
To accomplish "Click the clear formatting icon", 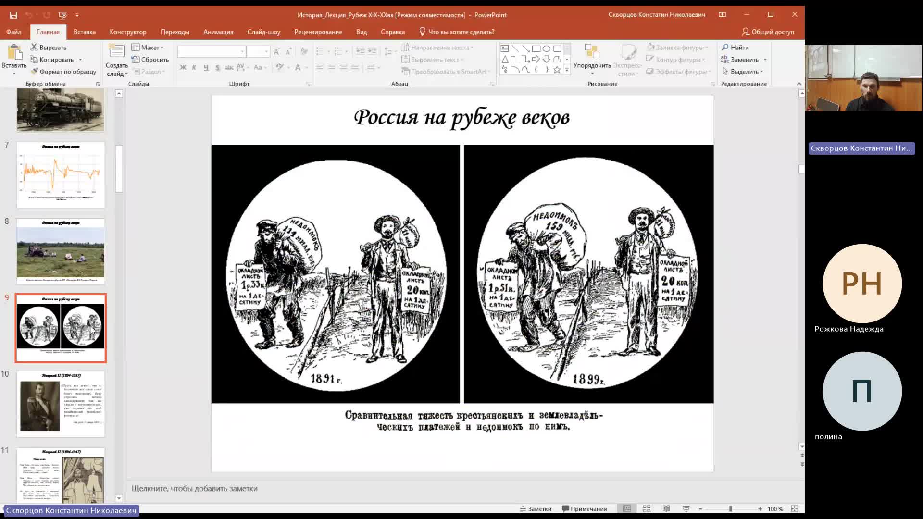I will coord(304,51).
